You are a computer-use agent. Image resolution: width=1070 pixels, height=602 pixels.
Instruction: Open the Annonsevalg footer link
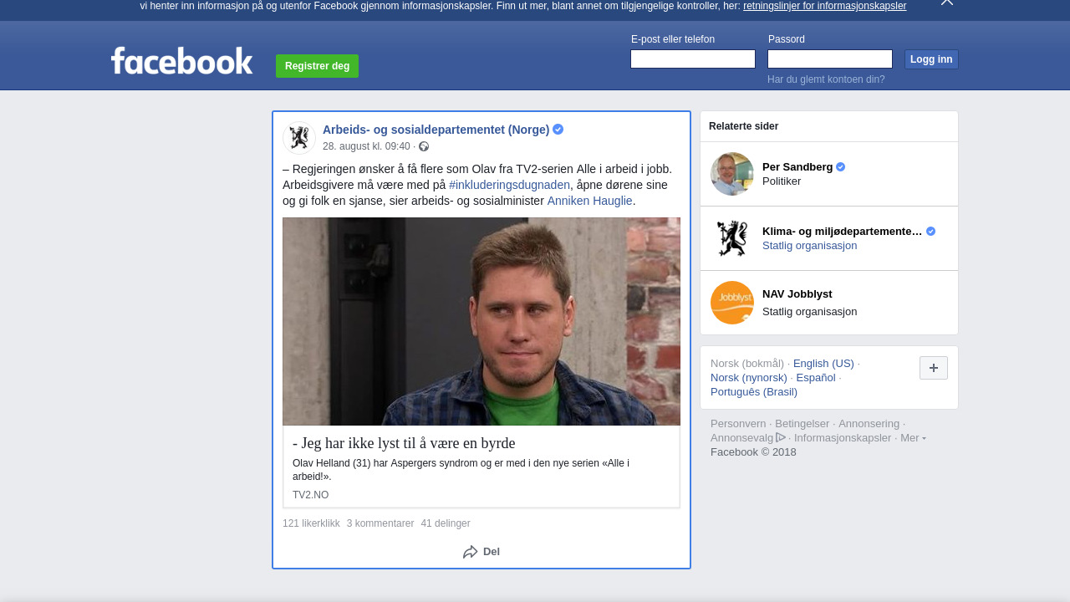[748, 438]
